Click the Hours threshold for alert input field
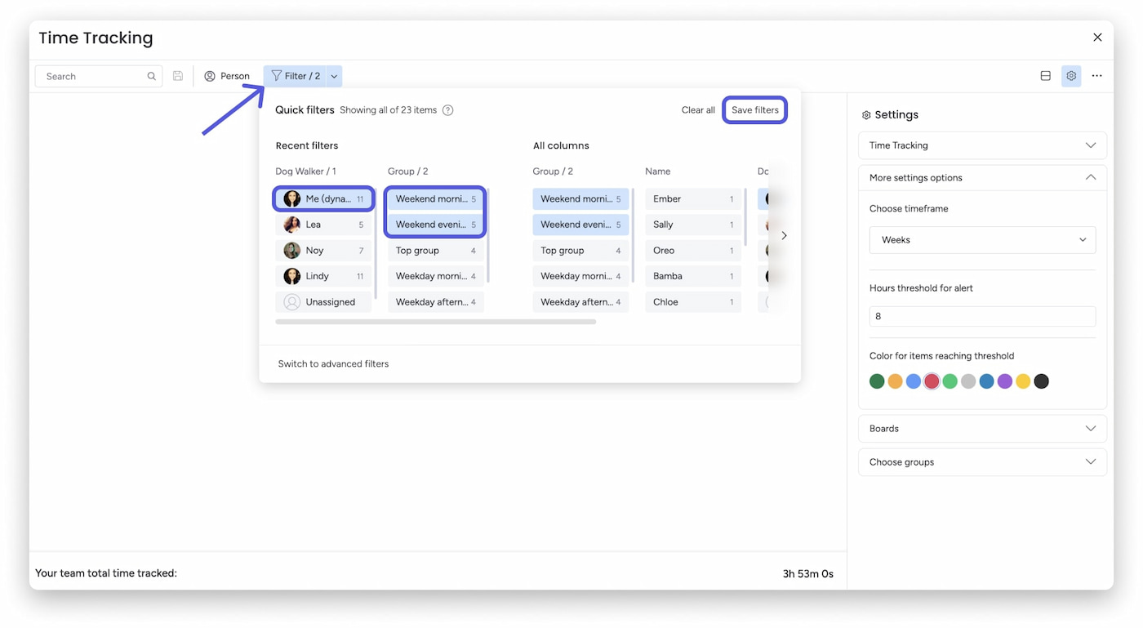1143x628 pixels. pyautogui.click(x=981, y=316)
